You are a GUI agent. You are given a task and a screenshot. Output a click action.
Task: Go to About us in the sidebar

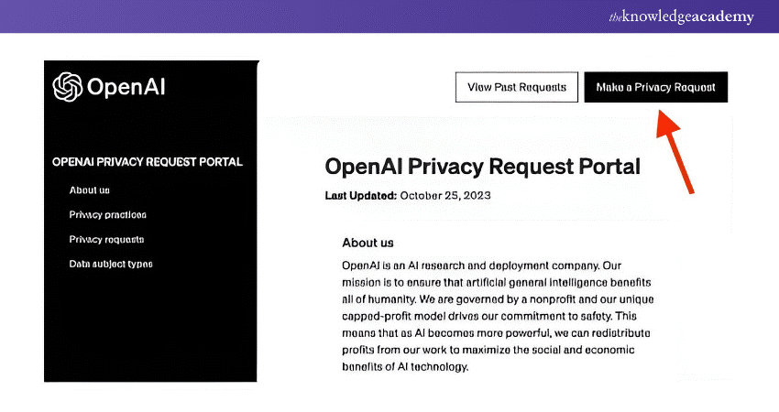click(x=89, y=190)
